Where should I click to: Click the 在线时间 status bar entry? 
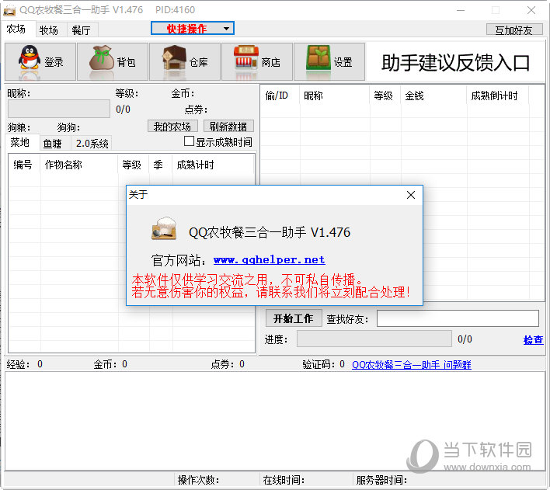[305, 480]
